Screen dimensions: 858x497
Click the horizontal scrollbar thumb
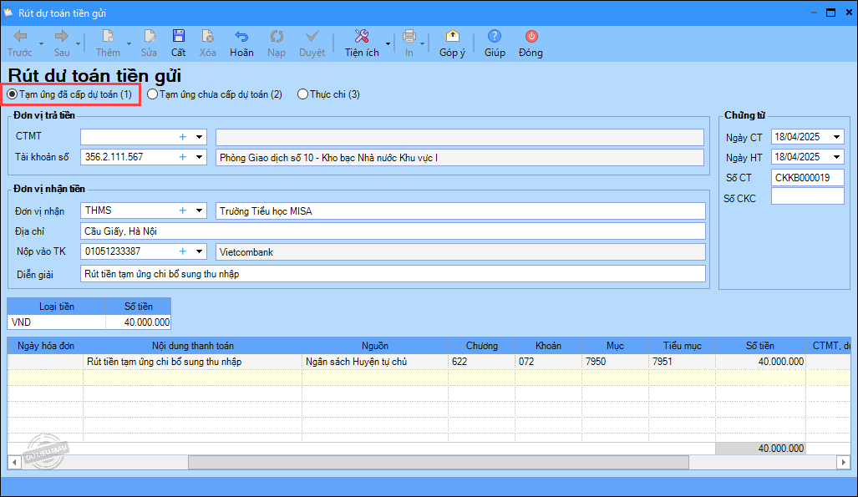[439, 463]
